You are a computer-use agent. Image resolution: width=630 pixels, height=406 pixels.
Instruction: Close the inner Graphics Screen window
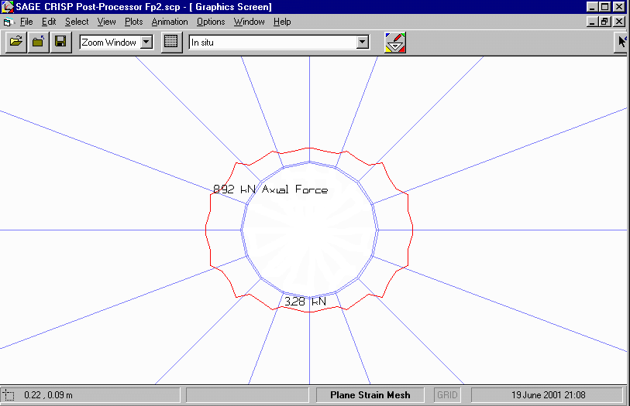[x=619, y=22]
